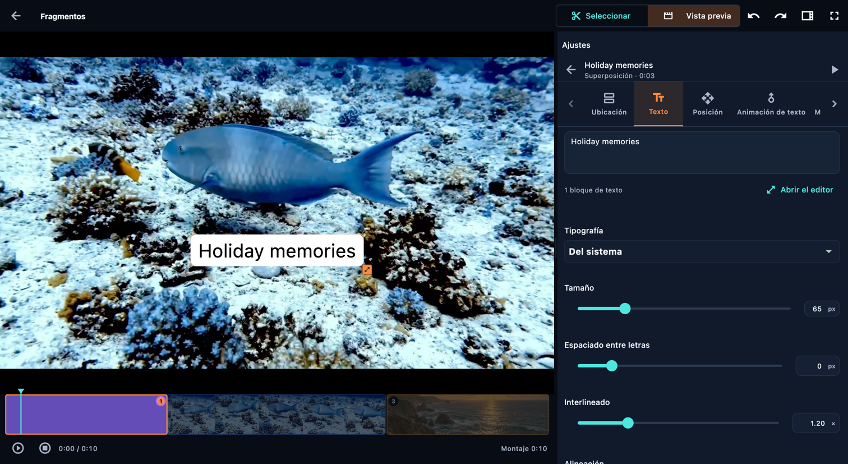Viewport: 848px width, 464px height.
Task: Show more settings tabs
Action: pos(835,104)
